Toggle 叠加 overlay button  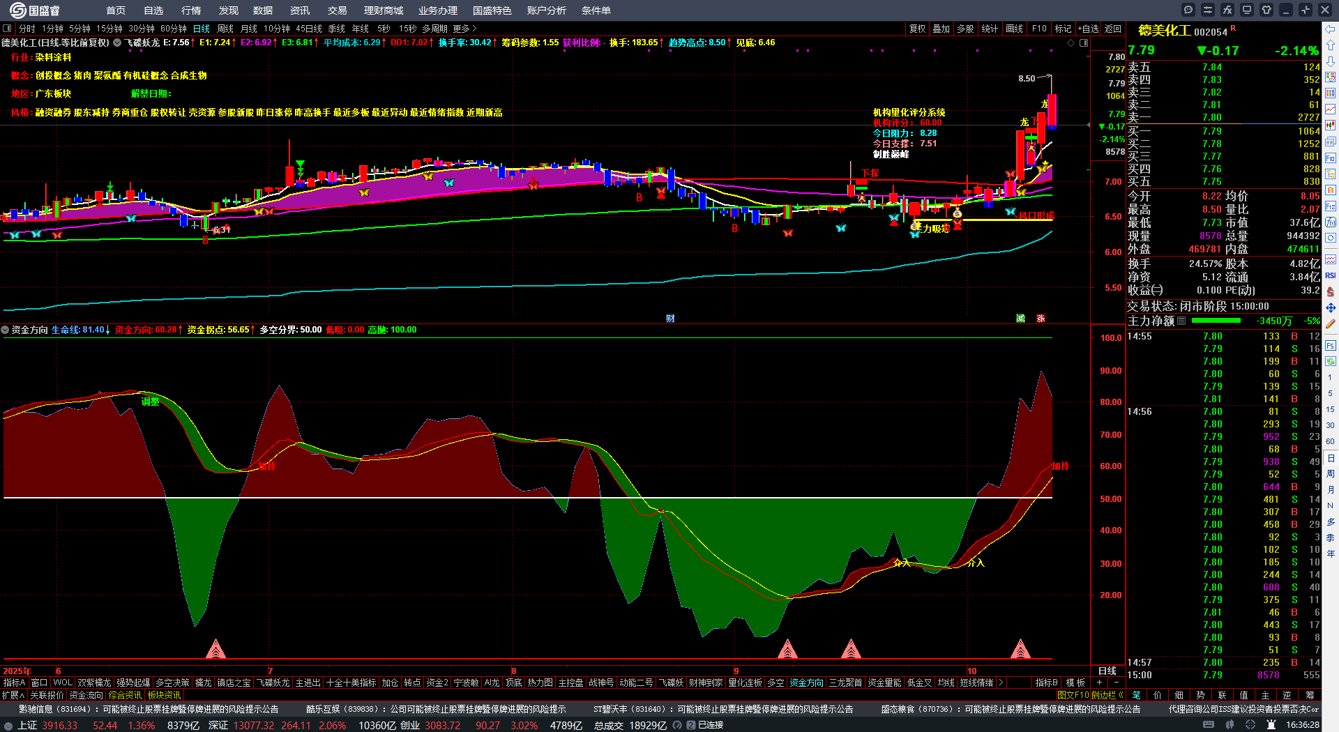point(941,29)
